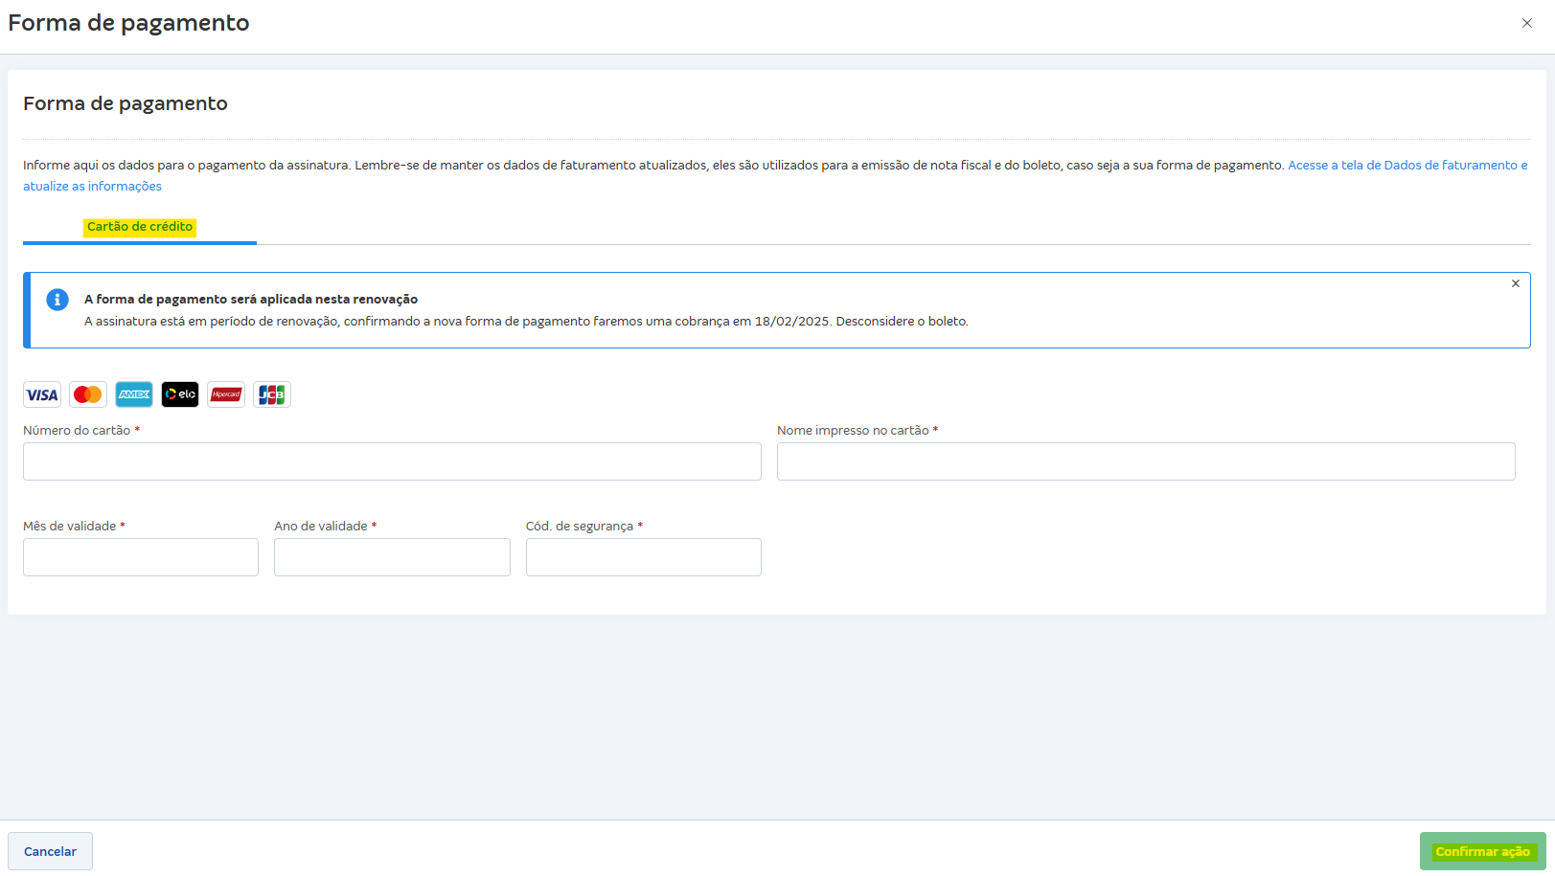The height and width of the screenshot is (876, 1555).
Task: Click into the Ano de validade field
Action: click(392, 557)
